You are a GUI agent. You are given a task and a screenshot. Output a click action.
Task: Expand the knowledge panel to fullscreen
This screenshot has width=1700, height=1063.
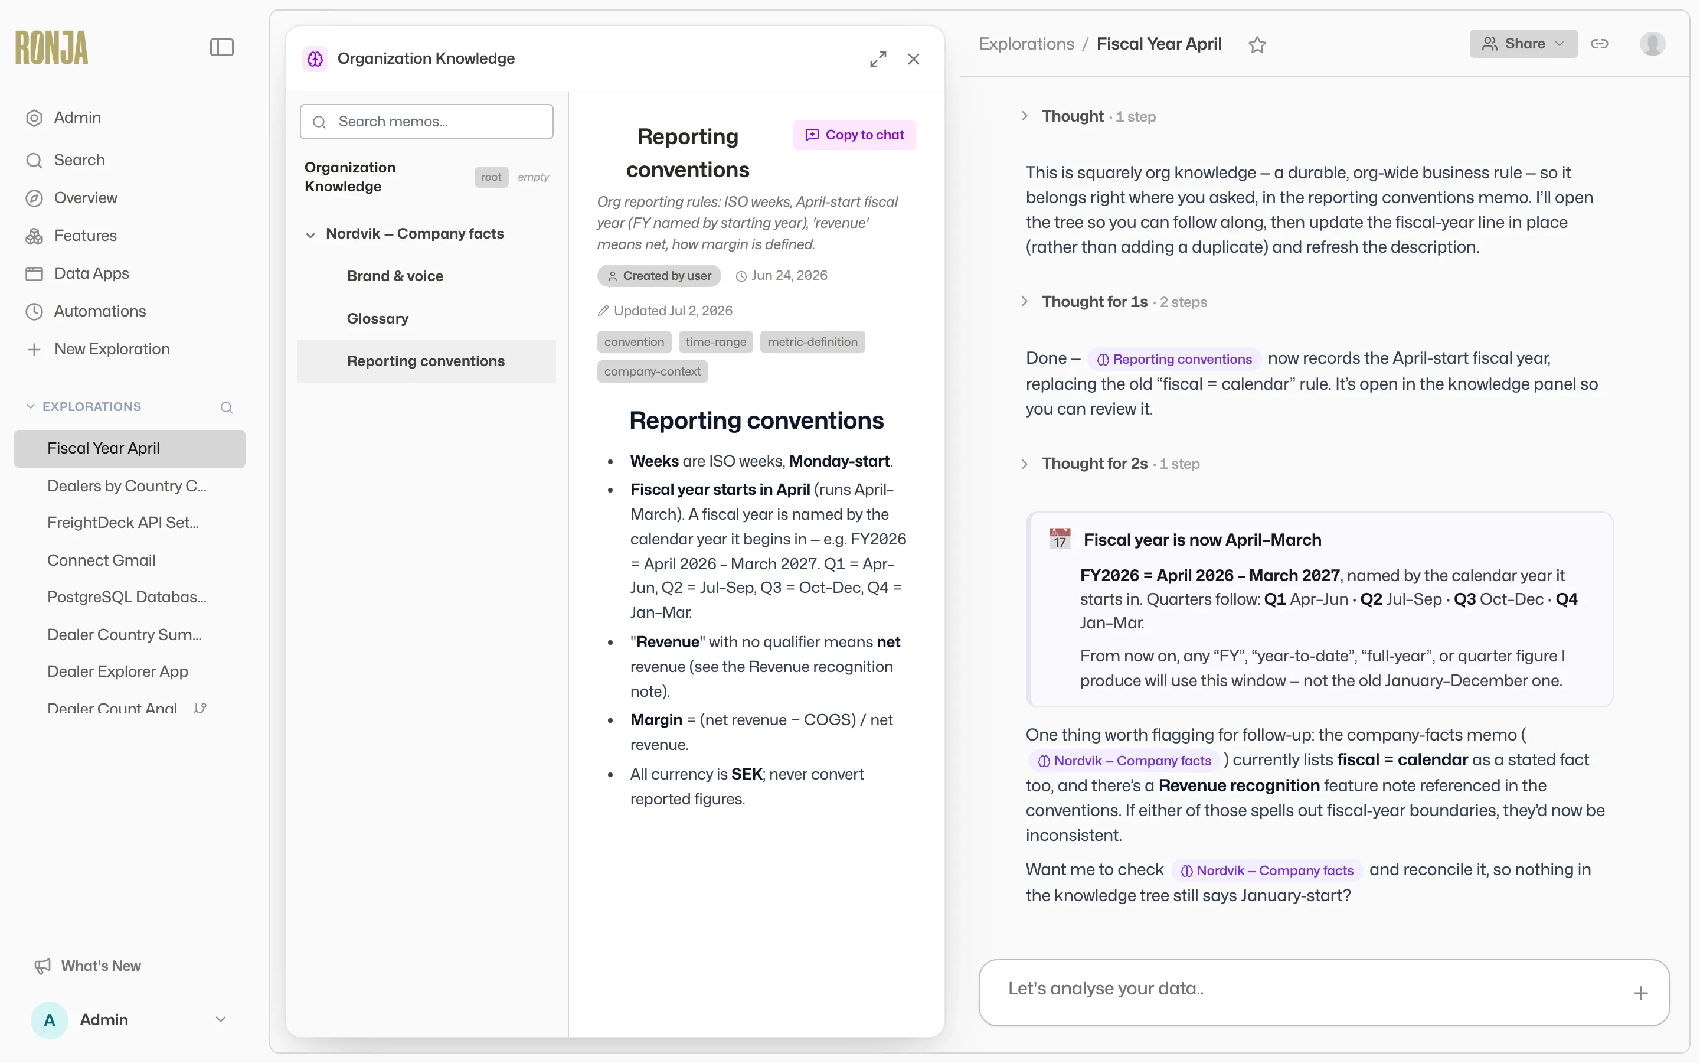tap(878, 59)
